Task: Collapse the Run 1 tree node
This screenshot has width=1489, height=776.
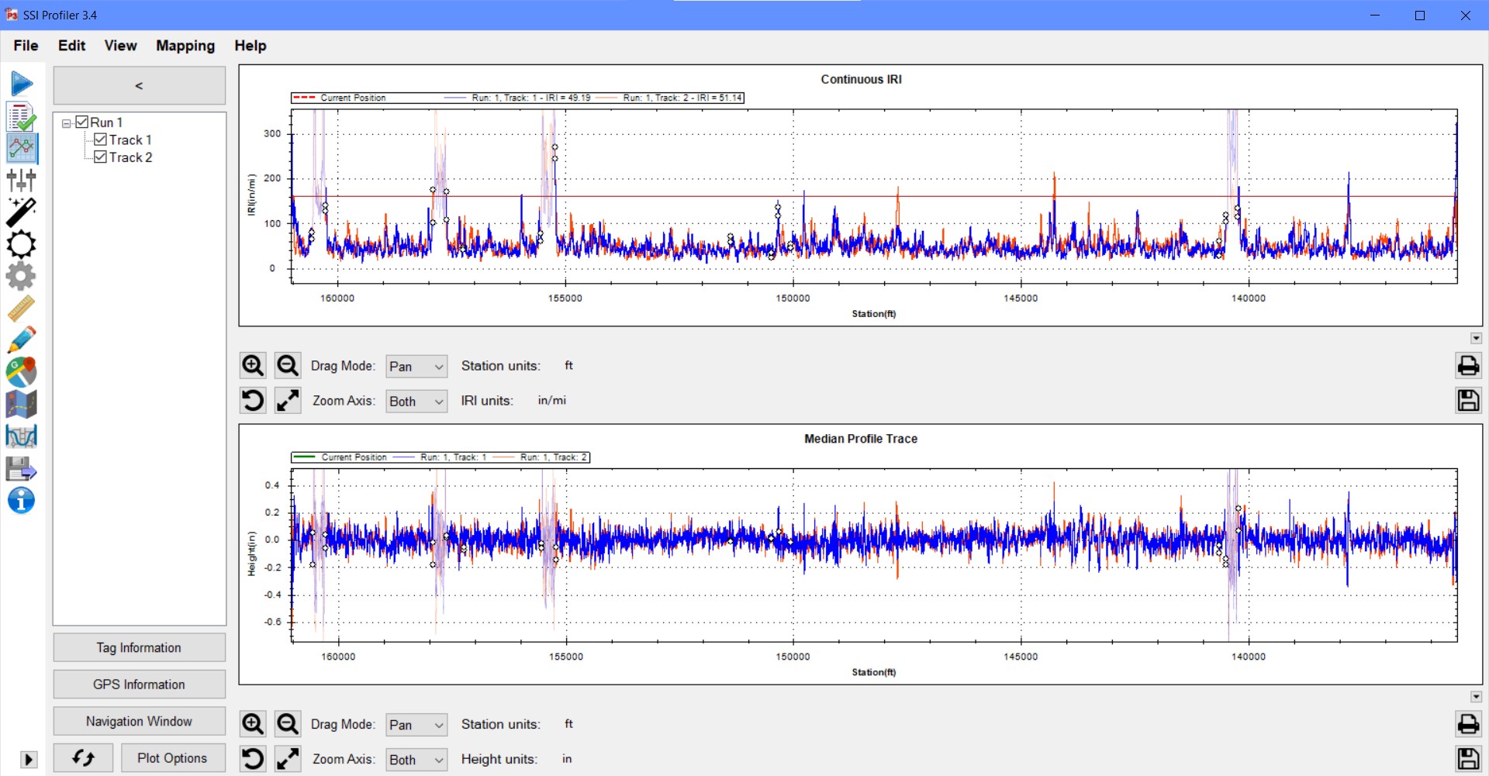Action: tap(67, 123)
